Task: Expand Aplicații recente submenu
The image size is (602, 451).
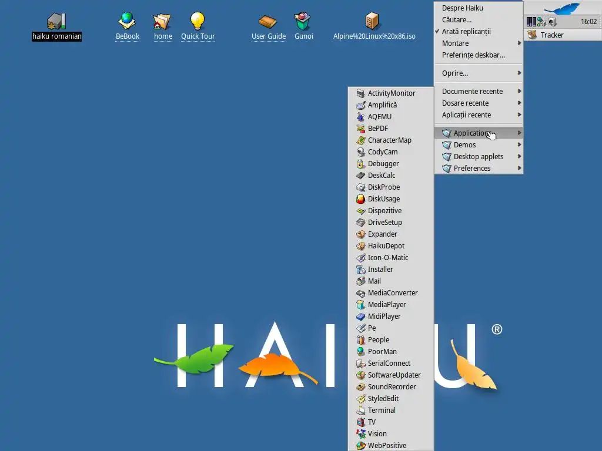Action: [479, 115]
